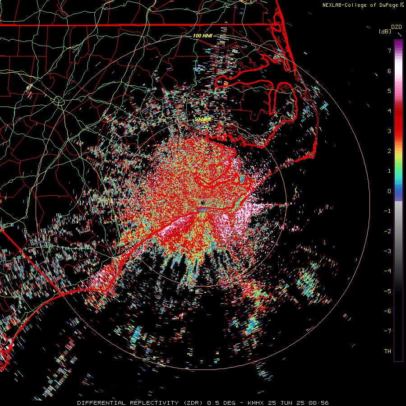Click the 100 NMI range ring label
406x406 pixels.
pos(203,36)
